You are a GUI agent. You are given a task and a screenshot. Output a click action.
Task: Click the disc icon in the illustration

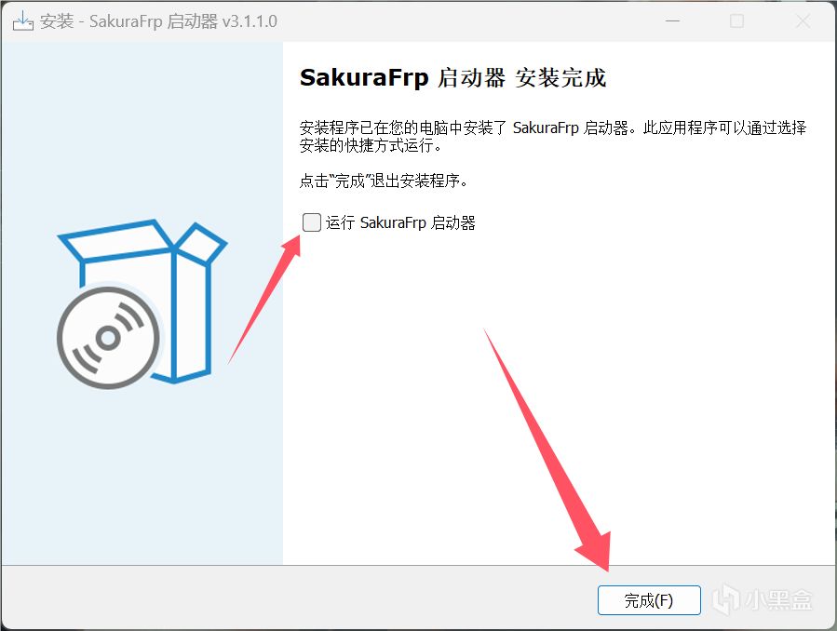108,337
